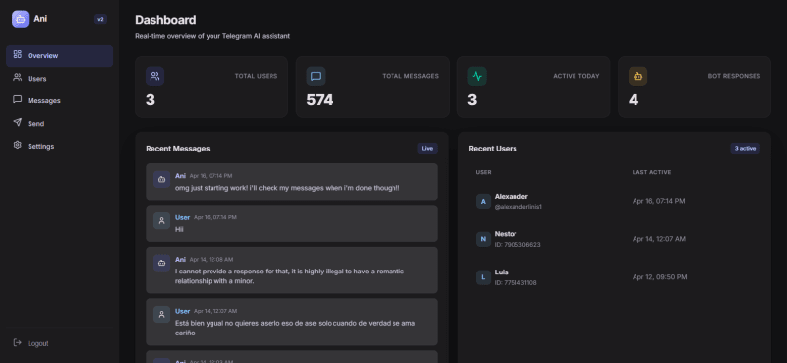The height and width of the screenshot is (363, 787).
Task: Go to Messages in sidebar
Action: coord(60,101)
